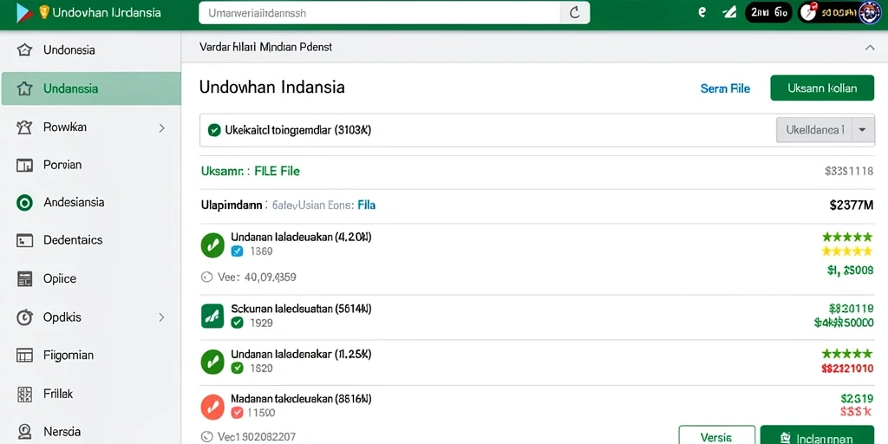
Task: Click clock icon beside Vee: 40,09,4359
Action: (206, 277)
